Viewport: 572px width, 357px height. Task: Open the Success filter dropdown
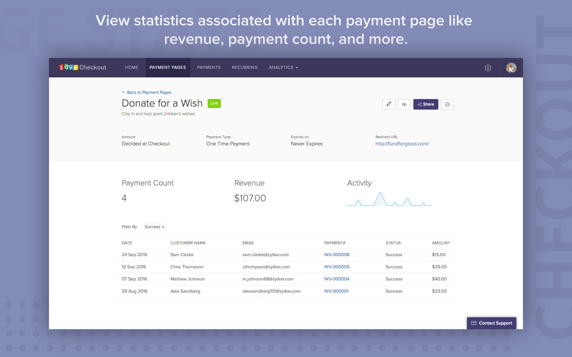pyautogui.click(x=154, y=227)
